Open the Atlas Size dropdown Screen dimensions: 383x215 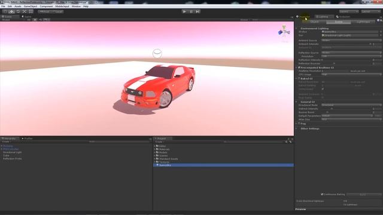[351, 119]
